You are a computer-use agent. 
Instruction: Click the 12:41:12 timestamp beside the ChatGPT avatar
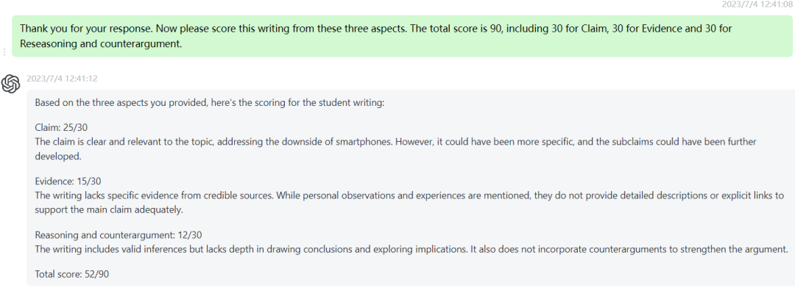click(x=62, y=79)
